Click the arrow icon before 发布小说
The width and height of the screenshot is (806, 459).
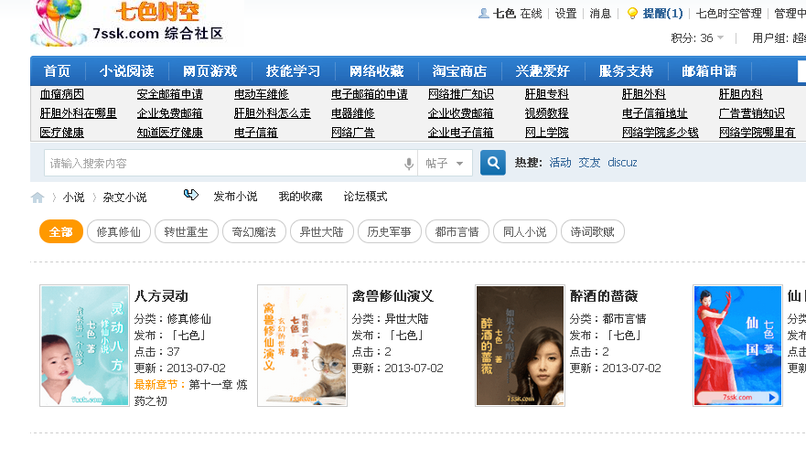coord(190,195)
